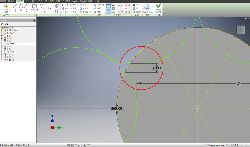This screenshot has height=147, width=250.
Task: Finish the sketch with green checkmark
Action: coord(159,8)
